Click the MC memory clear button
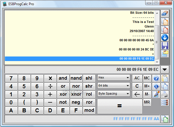This screenshot has width=174, height=127. point(147,78)
